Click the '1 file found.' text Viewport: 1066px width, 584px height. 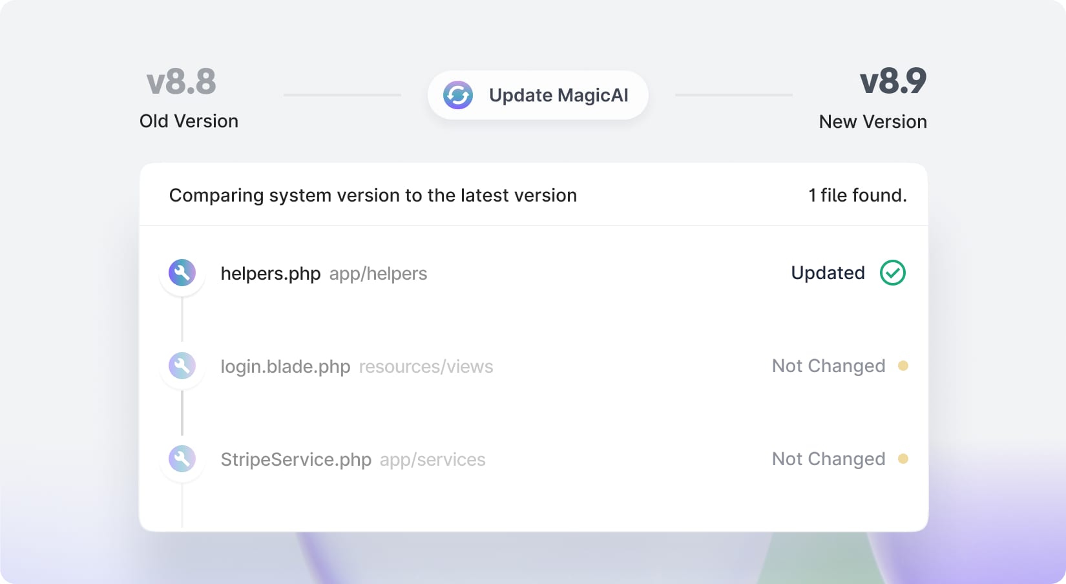857,196
